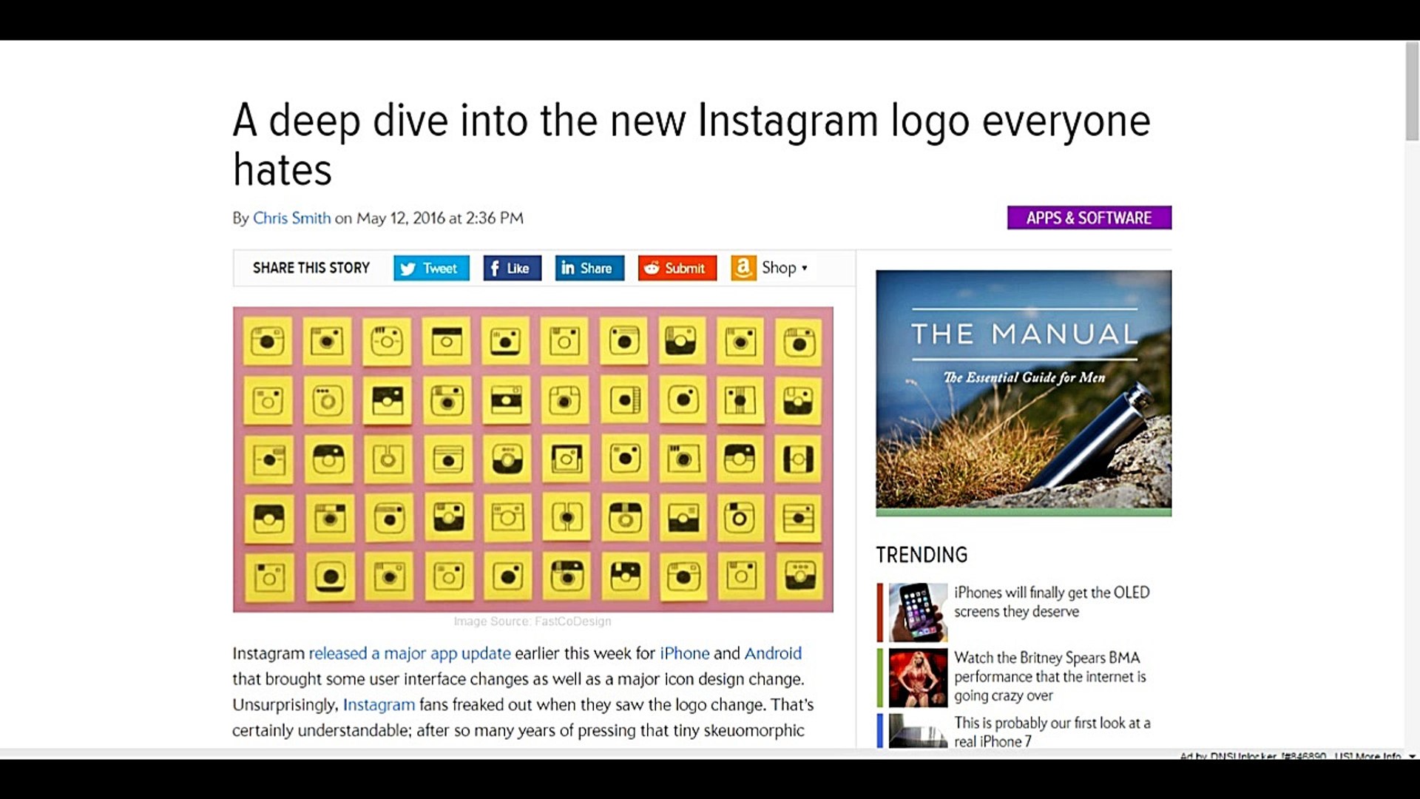
Task: Open 'first look at a real iPhone 7' story
Action: coord(1052,732)
